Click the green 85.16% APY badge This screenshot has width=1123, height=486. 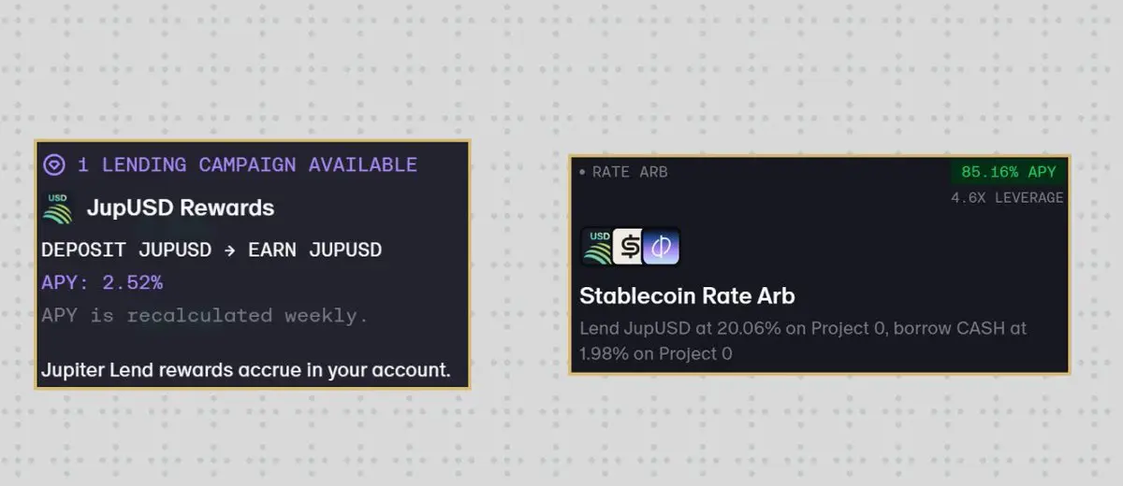pos(1008,172)
